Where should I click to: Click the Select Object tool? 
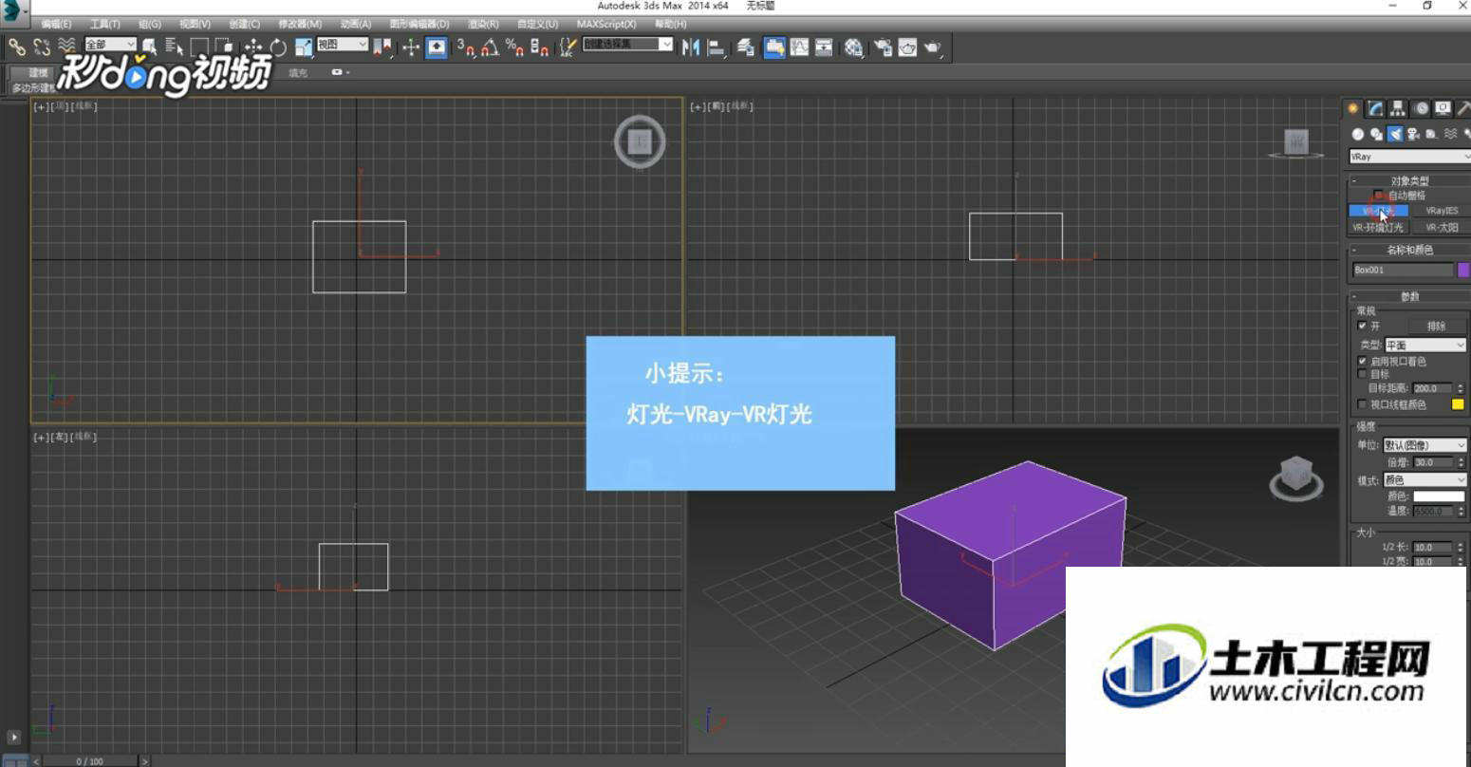click(149, 47)
